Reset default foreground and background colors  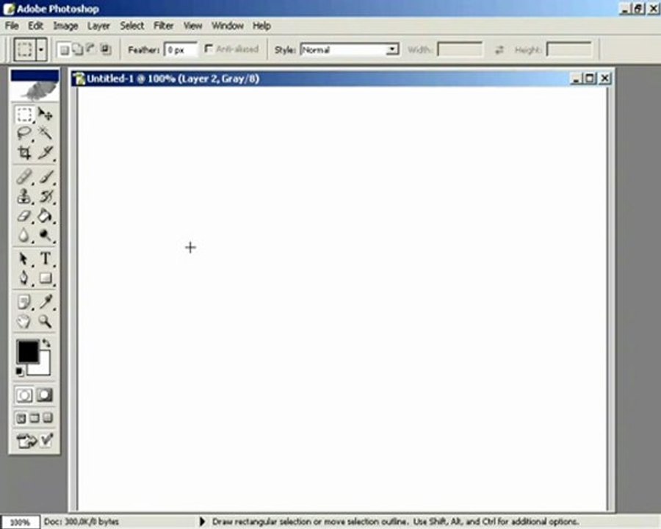tap(19, 372)
